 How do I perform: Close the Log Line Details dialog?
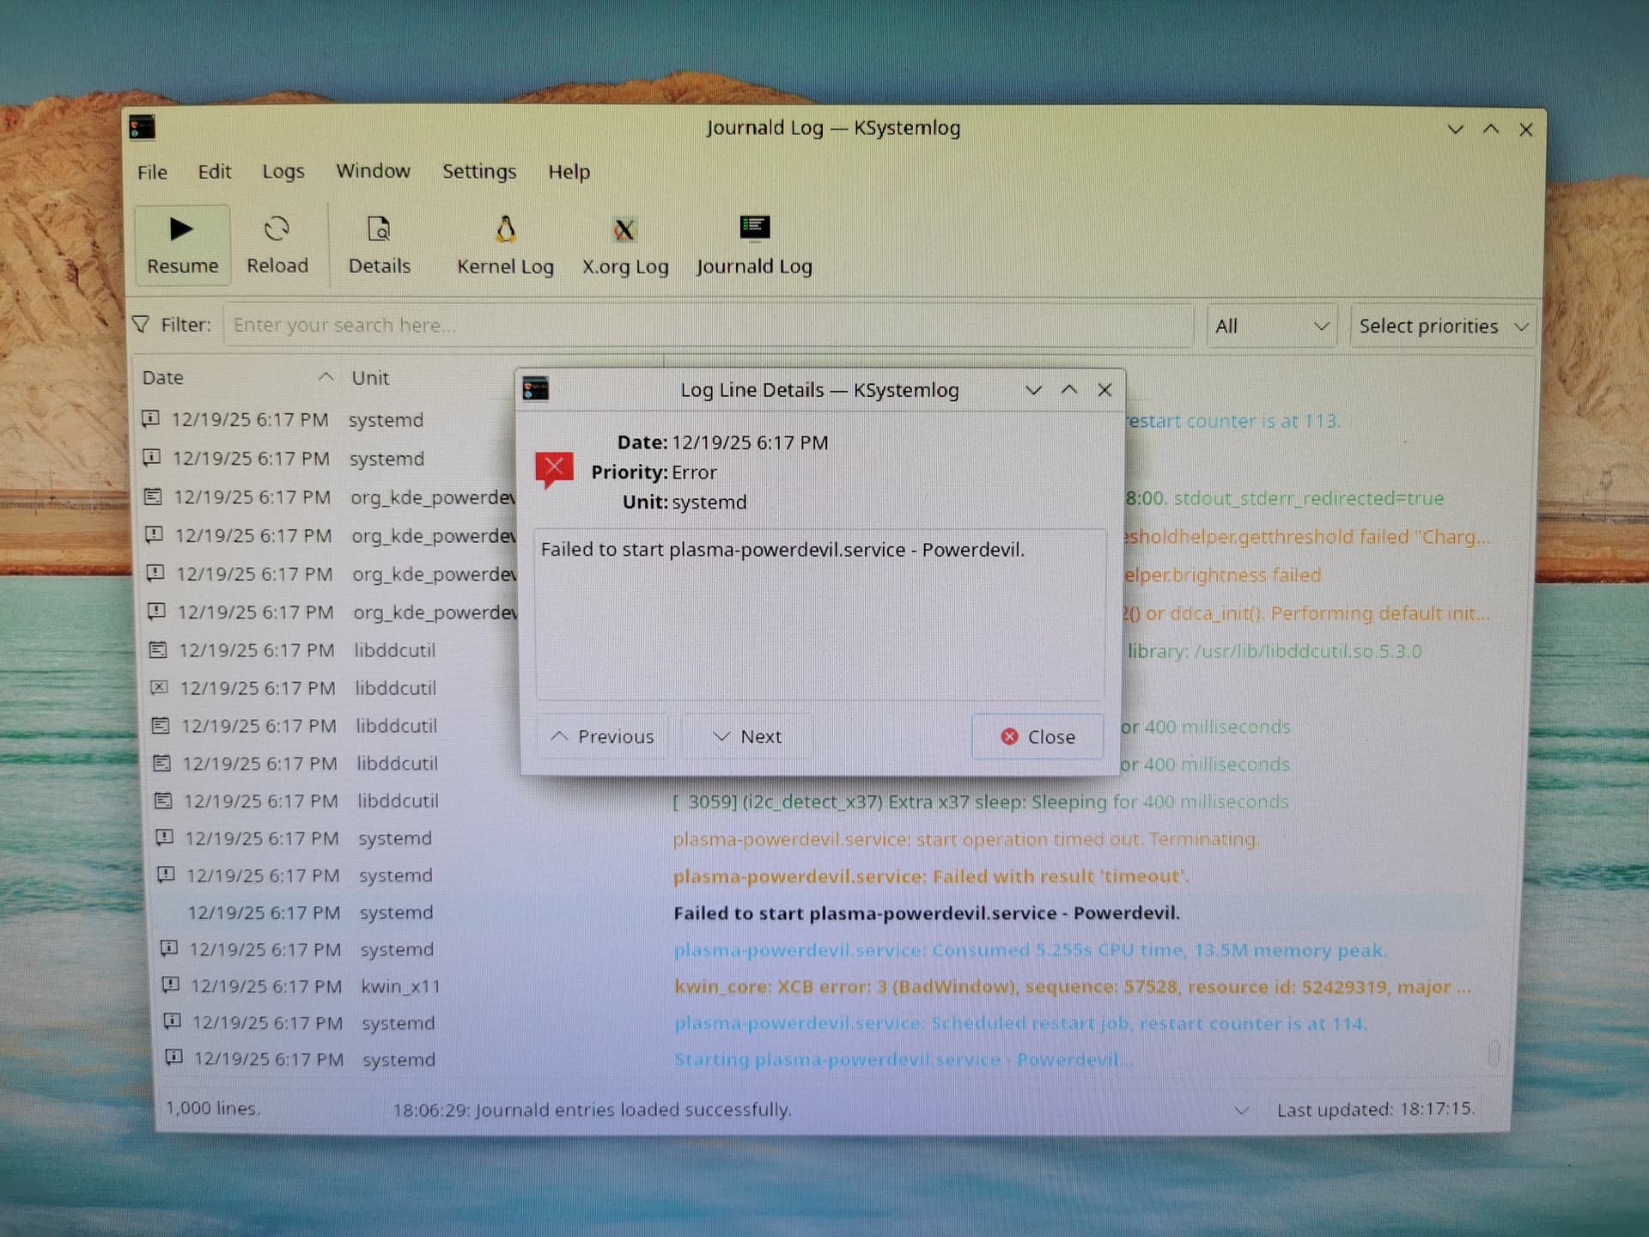click(1037, 737)
